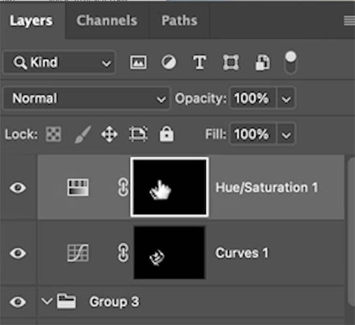Filter layers by pixel layer icon
The image size is (355, 325).
click(x=138, y=62)
